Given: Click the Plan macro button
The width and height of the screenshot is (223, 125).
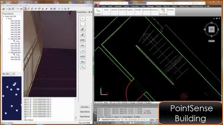Looking at the screenshot, I should (x=83, y=62).
